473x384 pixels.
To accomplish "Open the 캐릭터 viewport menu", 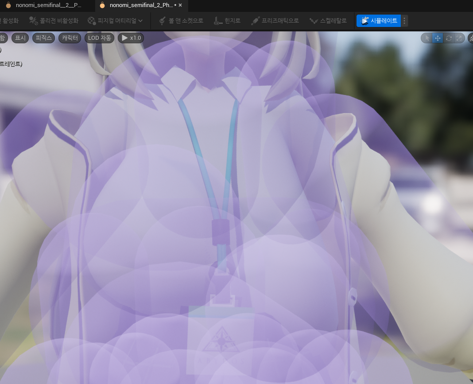I will pyautogui.click(x=70, y=38).
